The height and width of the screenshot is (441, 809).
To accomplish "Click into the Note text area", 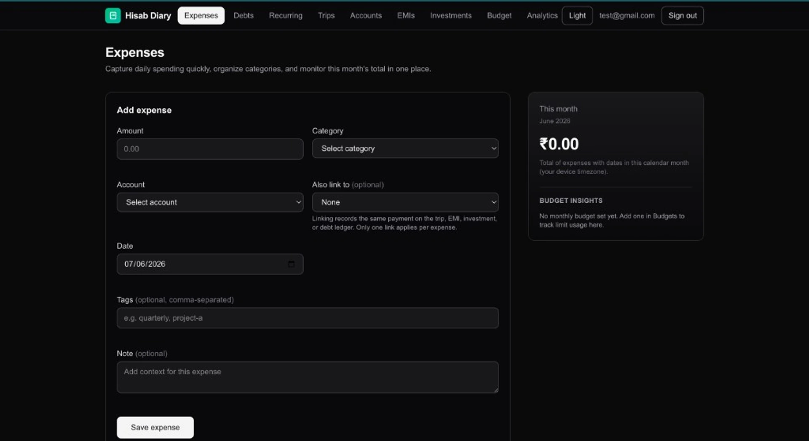I will (308, 377).
